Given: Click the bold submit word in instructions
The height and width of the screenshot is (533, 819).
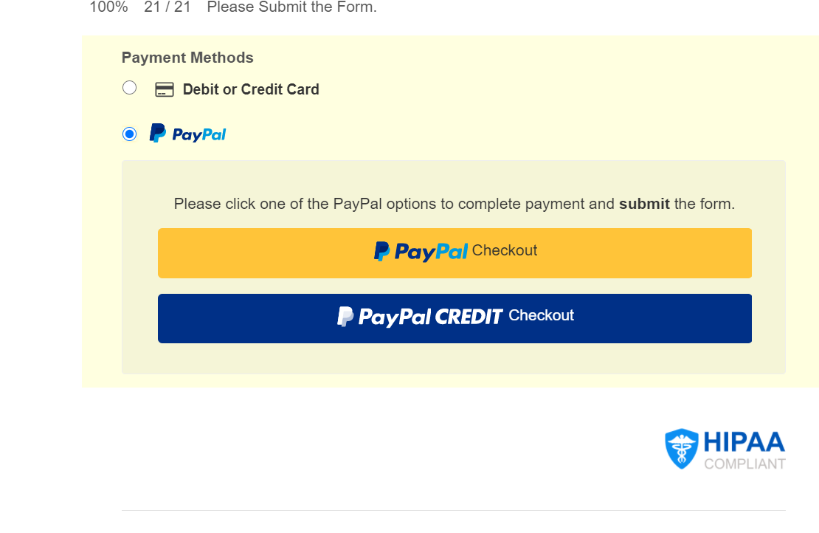Looking at the screenshot, I should [x=644, y=204].
